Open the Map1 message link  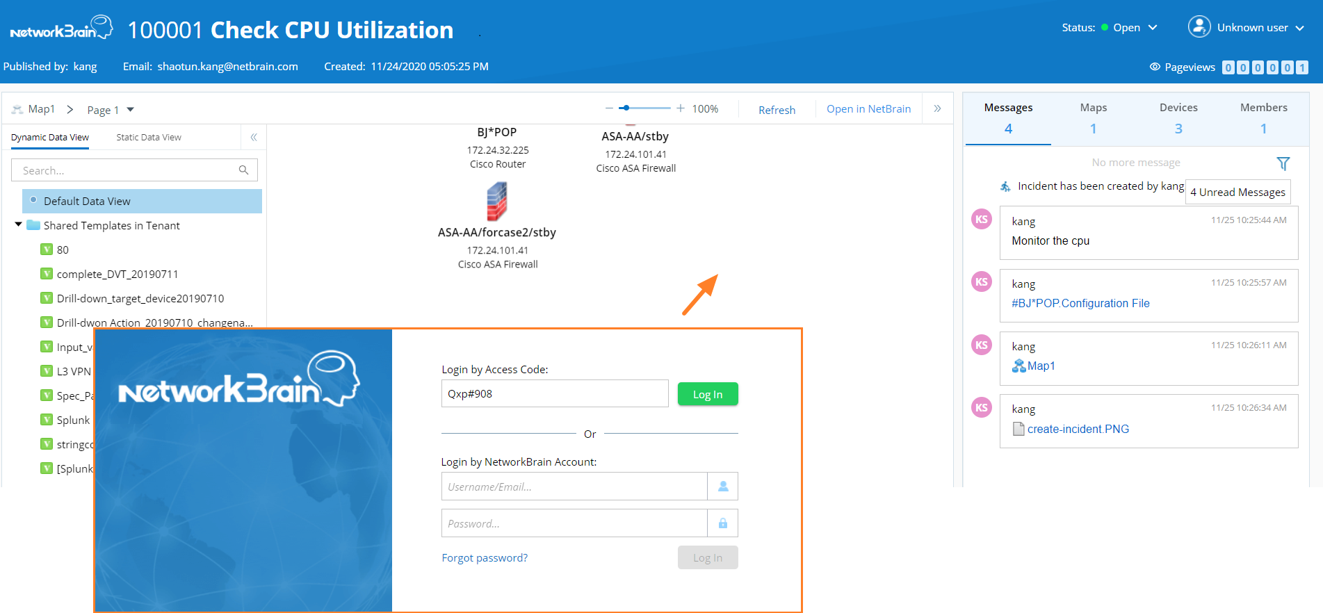click(x=1041, y=366)
